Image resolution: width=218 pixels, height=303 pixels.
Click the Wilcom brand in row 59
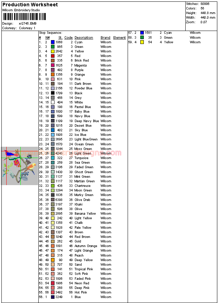tap(195, 42)
